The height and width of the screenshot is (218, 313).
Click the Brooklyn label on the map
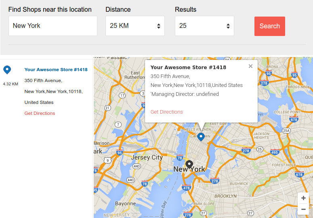[x=225, y=196]
